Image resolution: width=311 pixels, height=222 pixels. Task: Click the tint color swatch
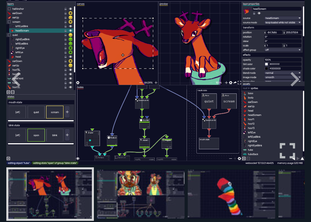tap(266, 64)
